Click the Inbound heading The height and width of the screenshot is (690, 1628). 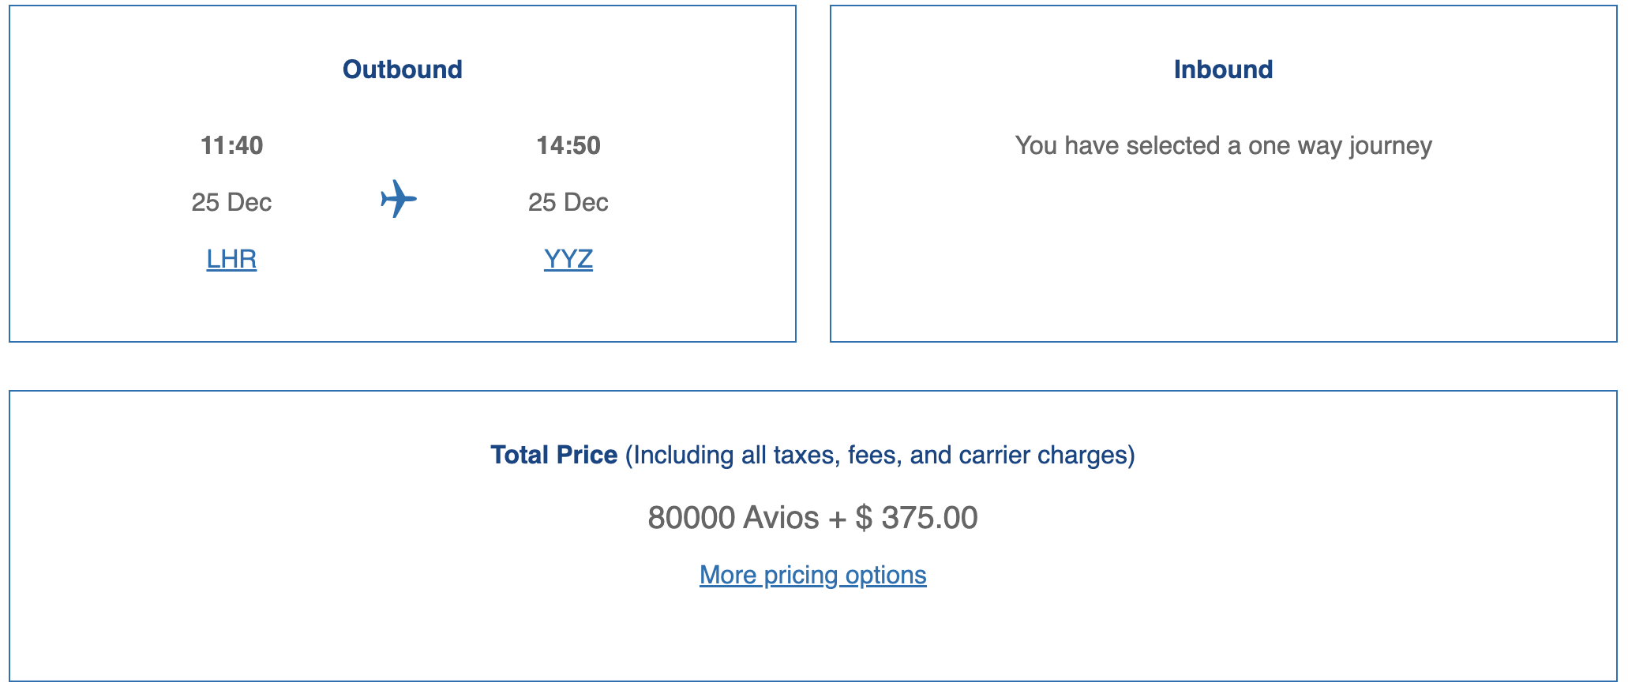click(1223, 69)
